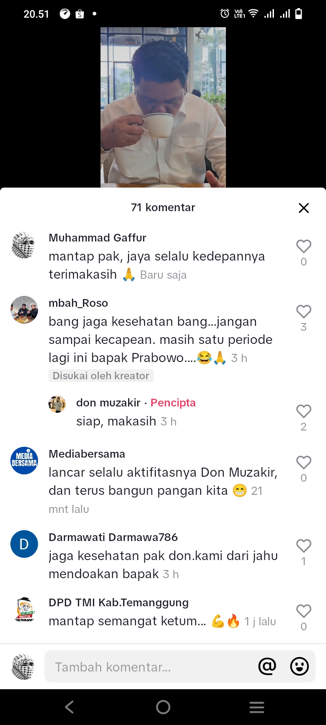
Task: Tap Android home circle button
Action: click(163, 707)
